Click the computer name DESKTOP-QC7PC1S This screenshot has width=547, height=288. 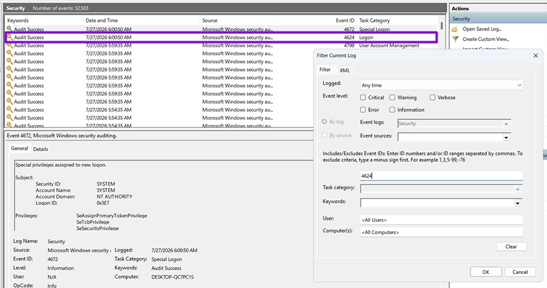pyautogui.click(x=173, y=277)
